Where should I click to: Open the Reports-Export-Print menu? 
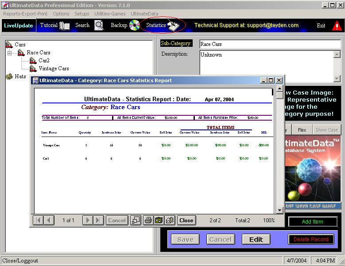[x=25, y=14]
